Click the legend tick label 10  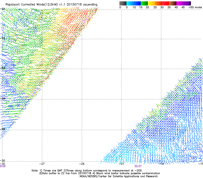click(x=134, y=7)
